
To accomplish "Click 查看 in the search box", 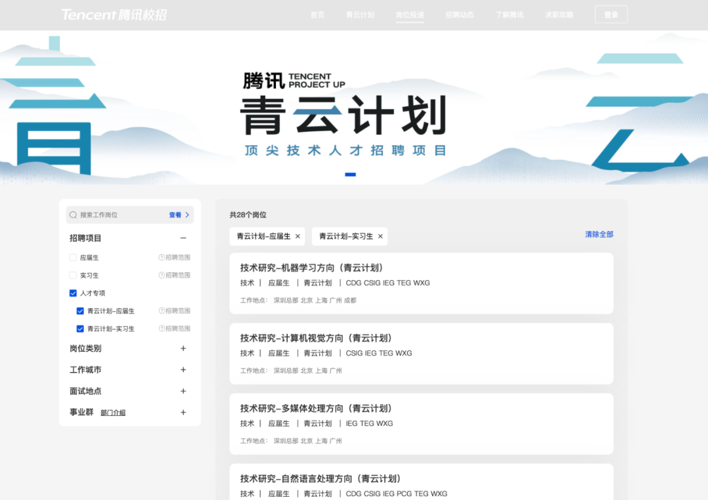I will tap(179, 215).
